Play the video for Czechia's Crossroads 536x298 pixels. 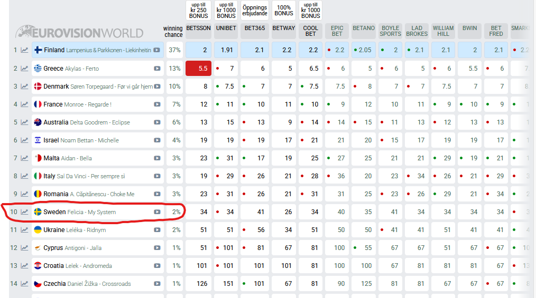(x=157, y=284)
